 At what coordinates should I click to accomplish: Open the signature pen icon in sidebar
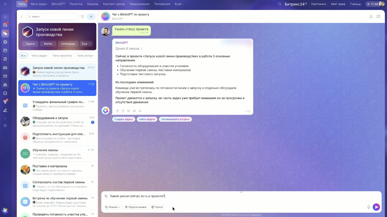click(x=5, y=110)
